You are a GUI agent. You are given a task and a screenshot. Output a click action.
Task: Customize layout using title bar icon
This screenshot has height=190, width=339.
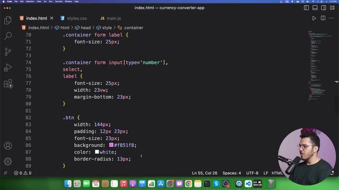pyautogui.click(x=332, y=8)
